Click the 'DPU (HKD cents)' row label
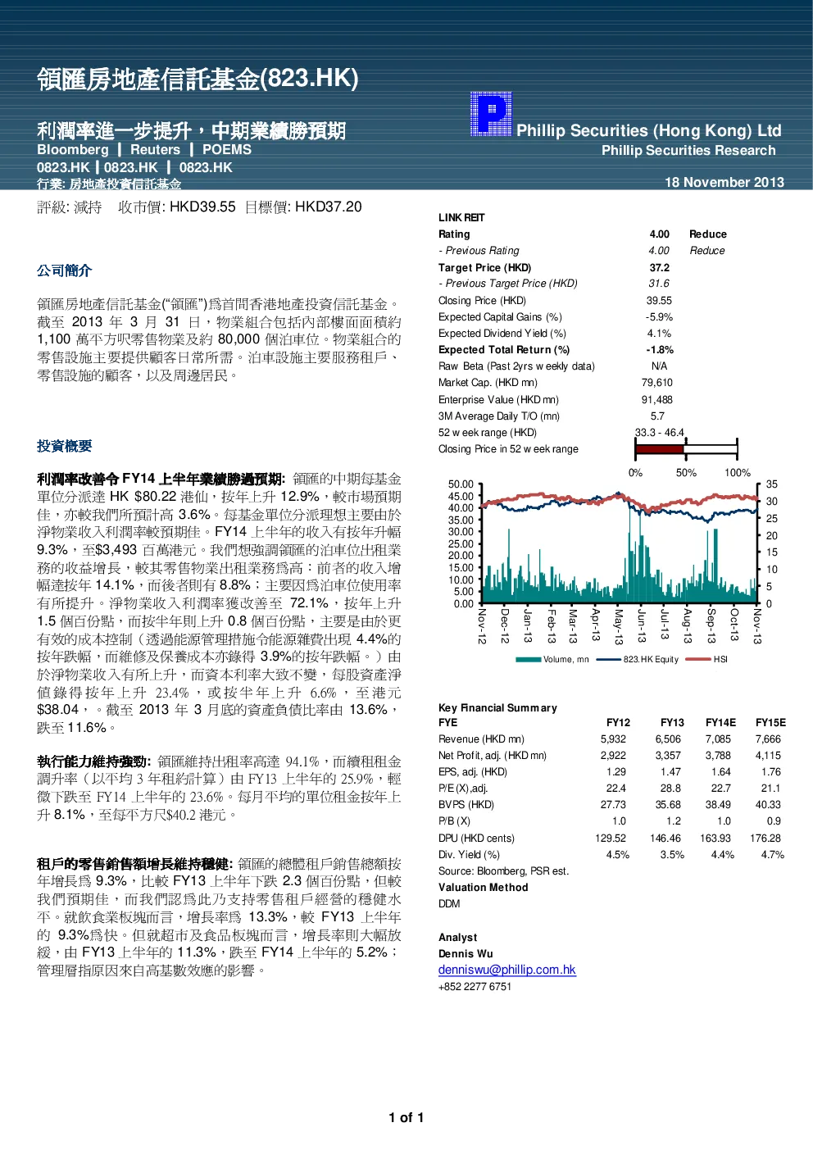813x1150 pixels. (476, 839)
